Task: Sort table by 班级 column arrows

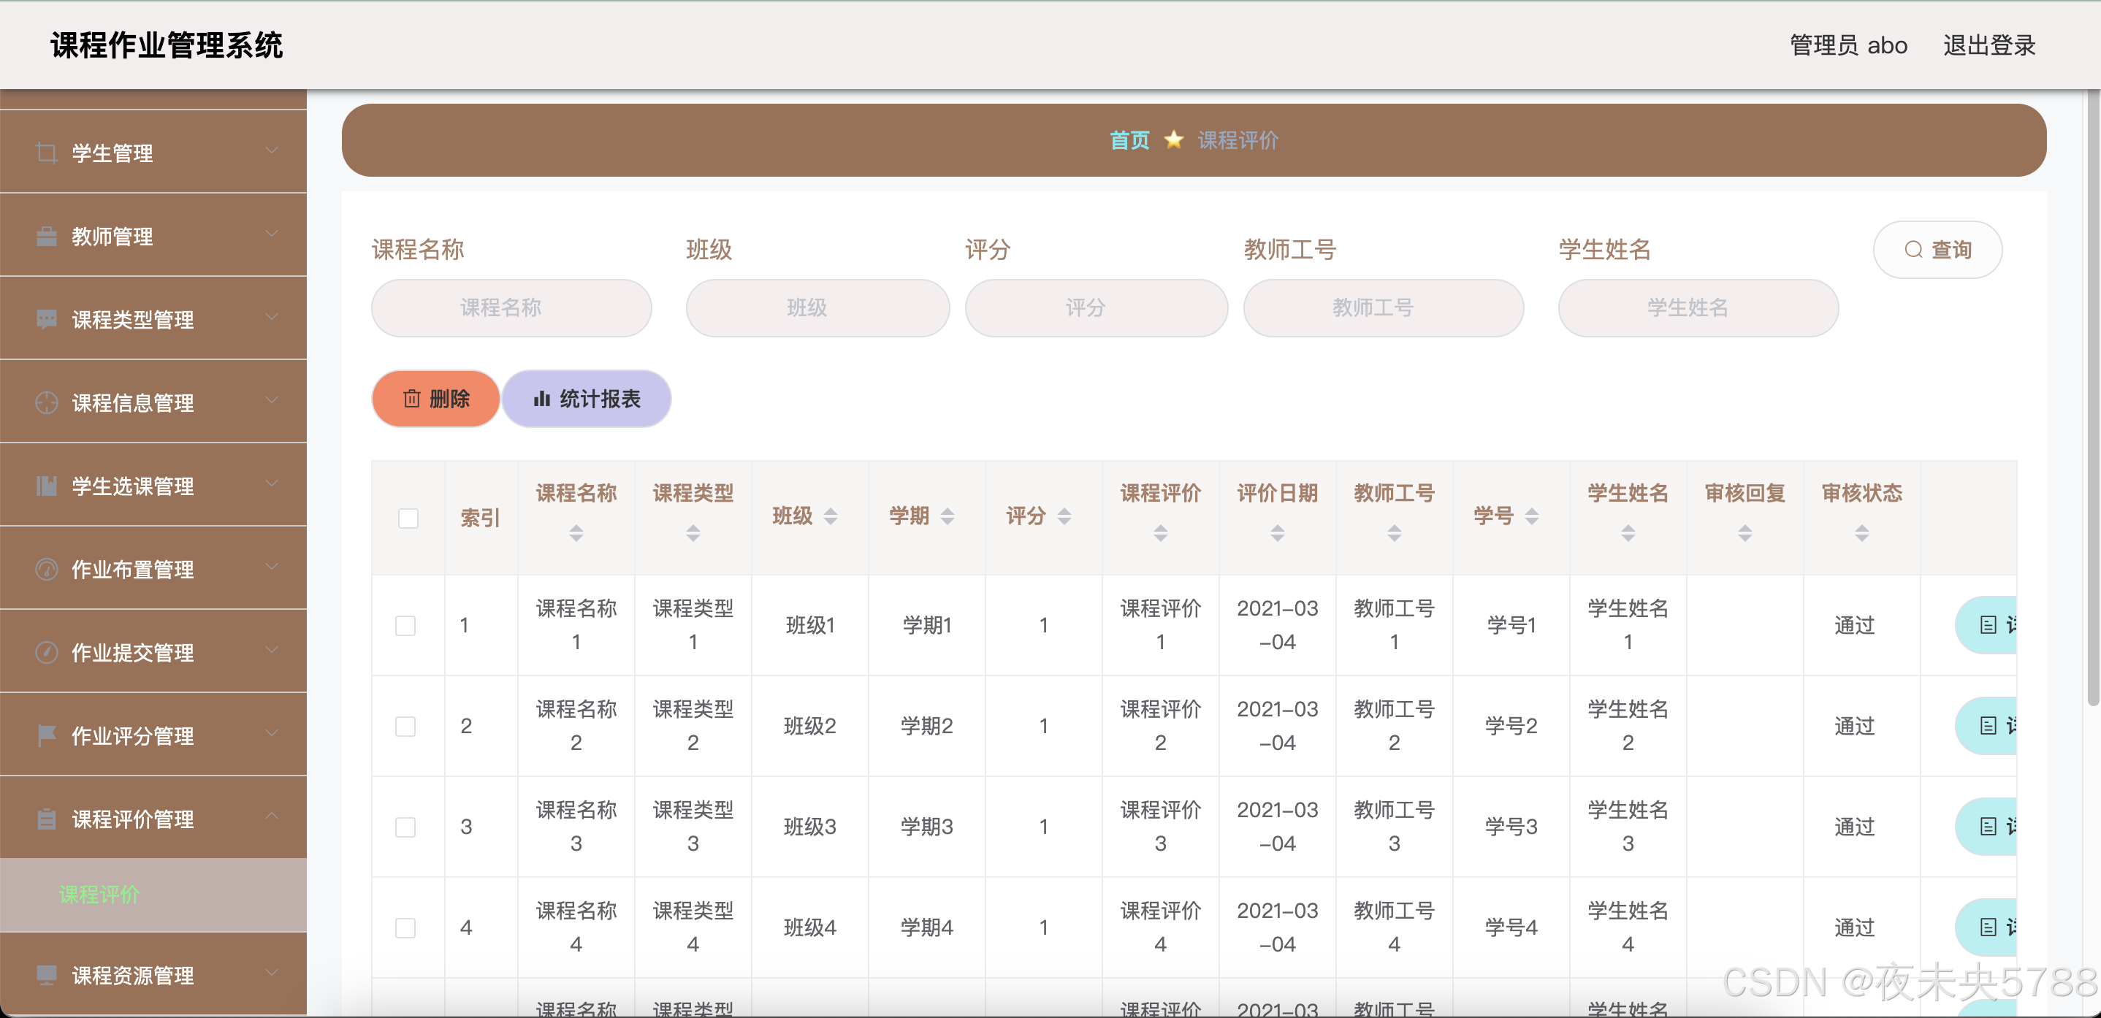Action: tap(831, 516)
